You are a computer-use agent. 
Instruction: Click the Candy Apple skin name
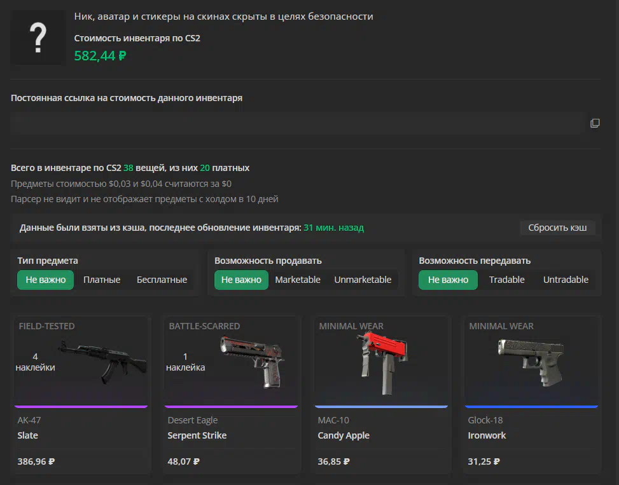tap(344, 435)
